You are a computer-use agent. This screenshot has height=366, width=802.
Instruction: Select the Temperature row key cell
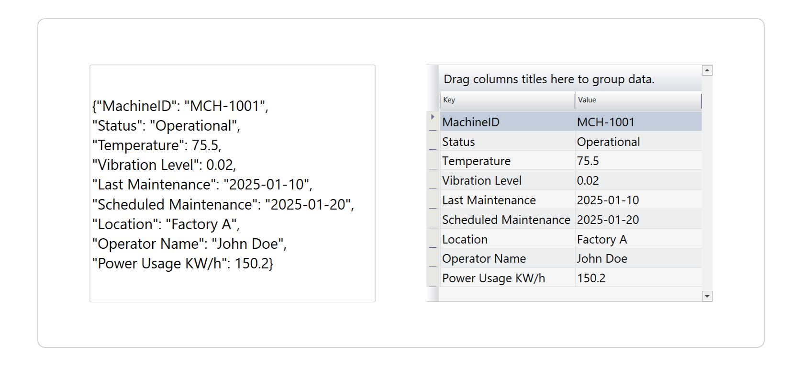coord(507,161)
